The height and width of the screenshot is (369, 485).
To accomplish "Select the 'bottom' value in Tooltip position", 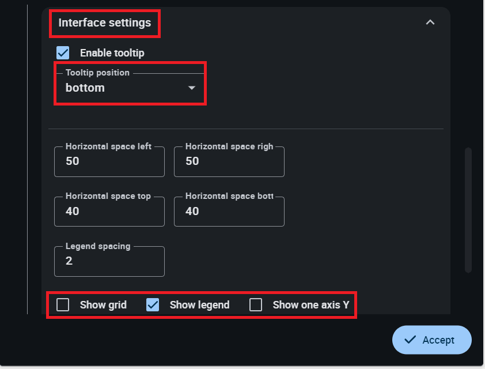I will point(85,88).
